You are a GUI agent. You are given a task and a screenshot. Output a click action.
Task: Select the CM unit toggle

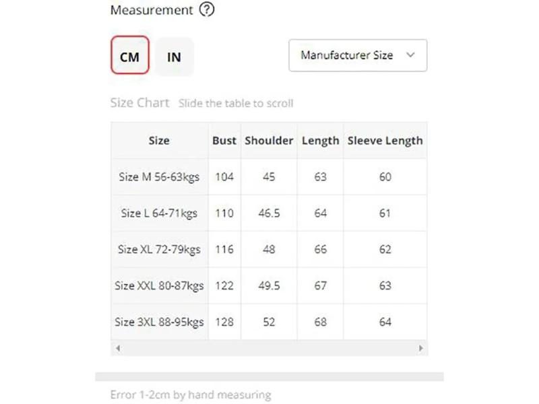pyautogui.click(x=130, y=55)
